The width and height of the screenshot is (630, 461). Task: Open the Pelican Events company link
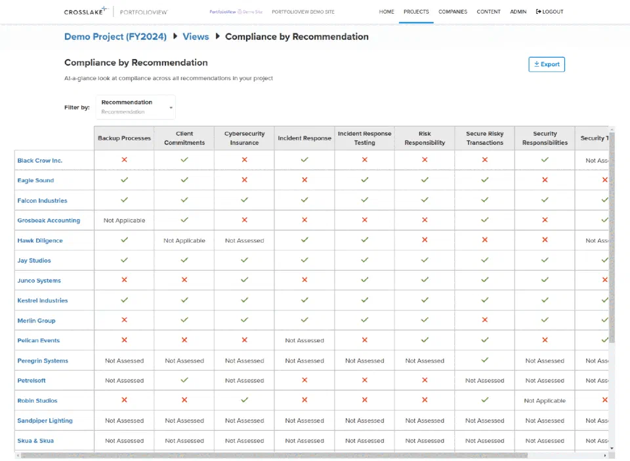38,340
